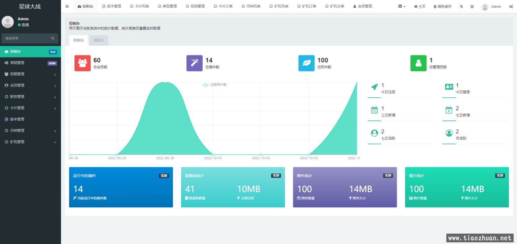Expand the 会员管理 sidebar menu

click(x=30, y=86)
